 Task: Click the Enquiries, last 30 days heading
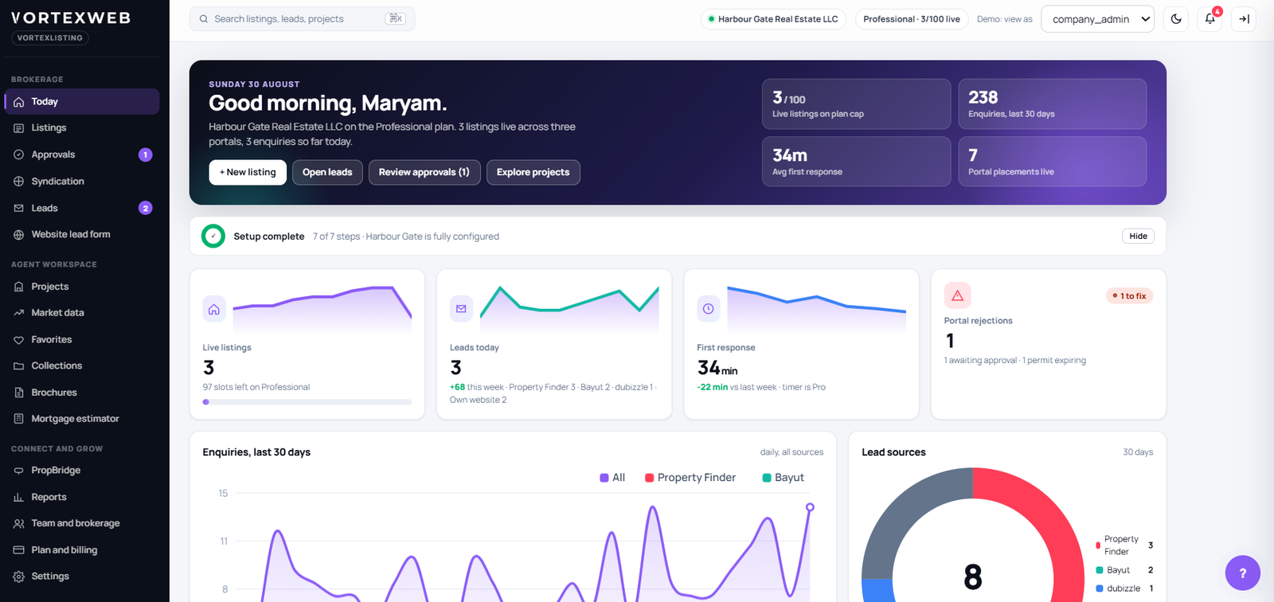click(x=256, y=452)
